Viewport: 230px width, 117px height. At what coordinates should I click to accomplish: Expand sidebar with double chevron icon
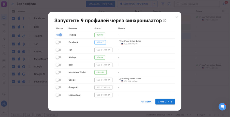13,4
